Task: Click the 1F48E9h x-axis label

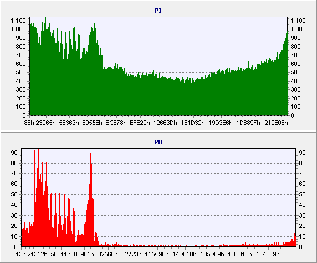Action: [x=268, y=254]
